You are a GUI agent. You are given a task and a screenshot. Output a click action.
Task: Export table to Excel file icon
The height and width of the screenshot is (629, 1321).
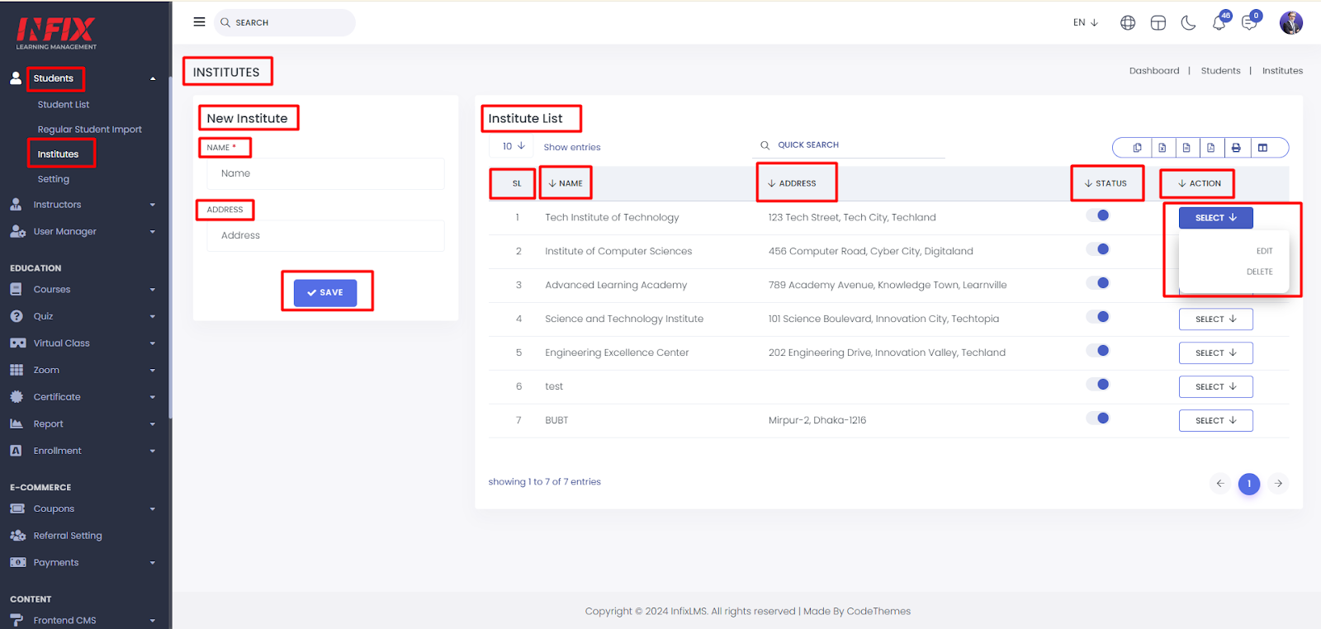(1162, 148)
